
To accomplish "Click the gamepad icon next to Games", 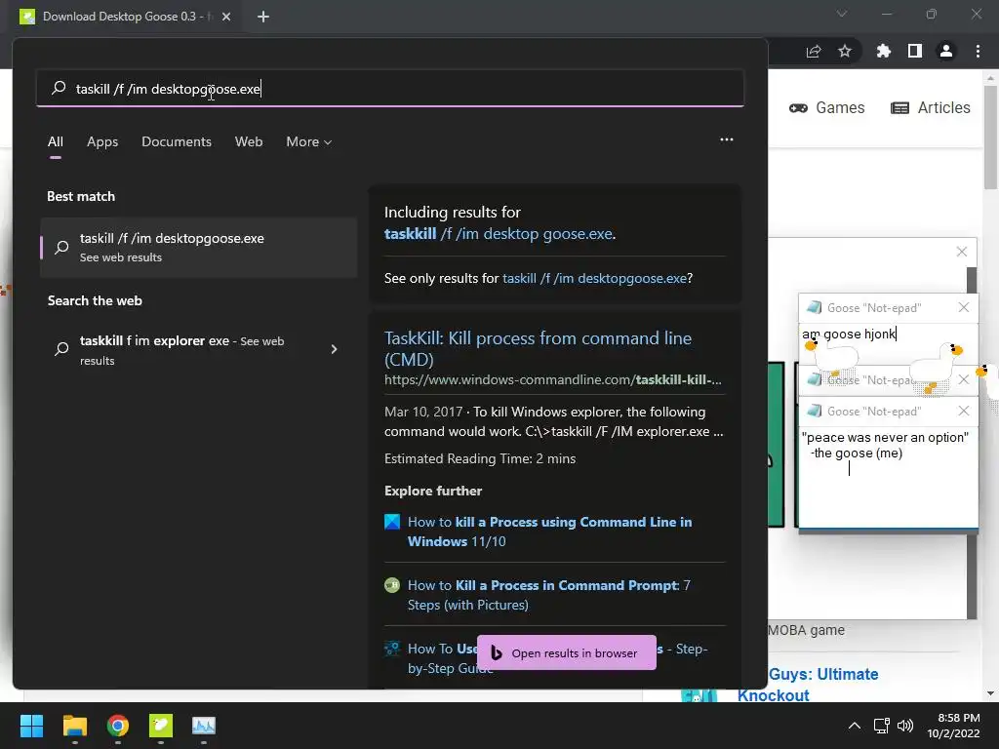I will coord(798,107).
